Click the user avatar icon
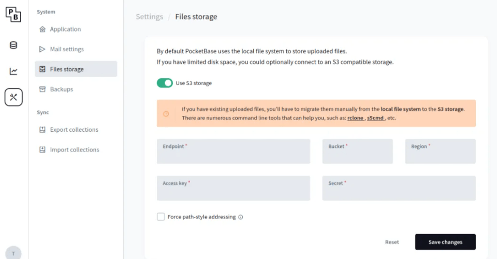Viewport: 497px width, 259px height. [13, 253]
